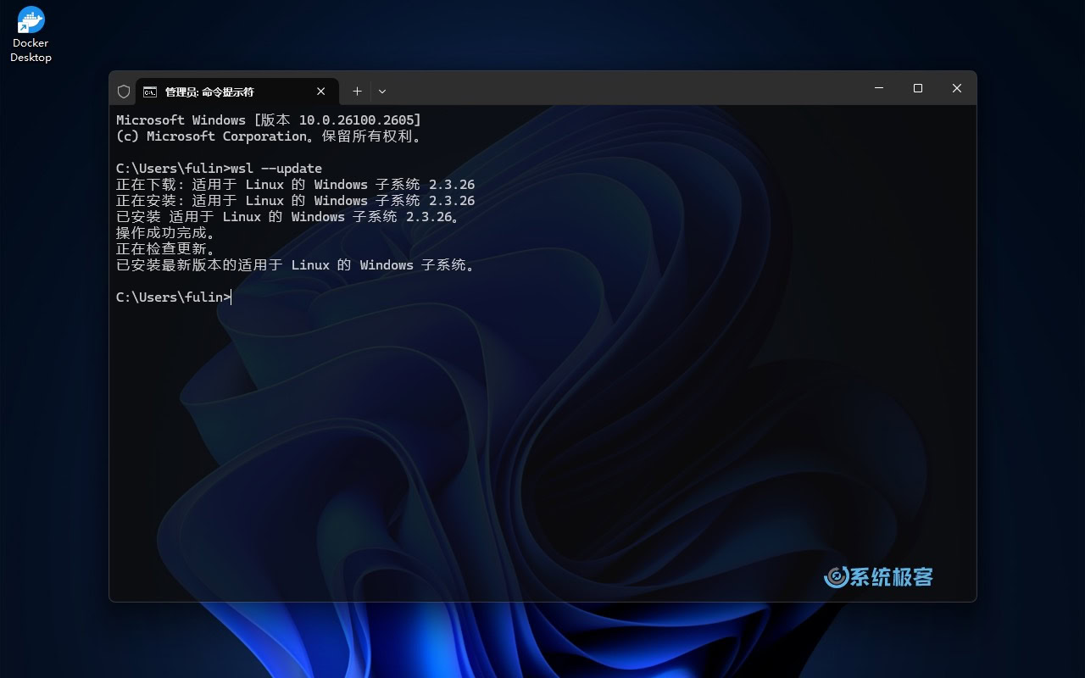This screenshot has width=1085, height=678.
Task: Click the line starting with '已安装最新版本'
Action: tap(296, 265)
